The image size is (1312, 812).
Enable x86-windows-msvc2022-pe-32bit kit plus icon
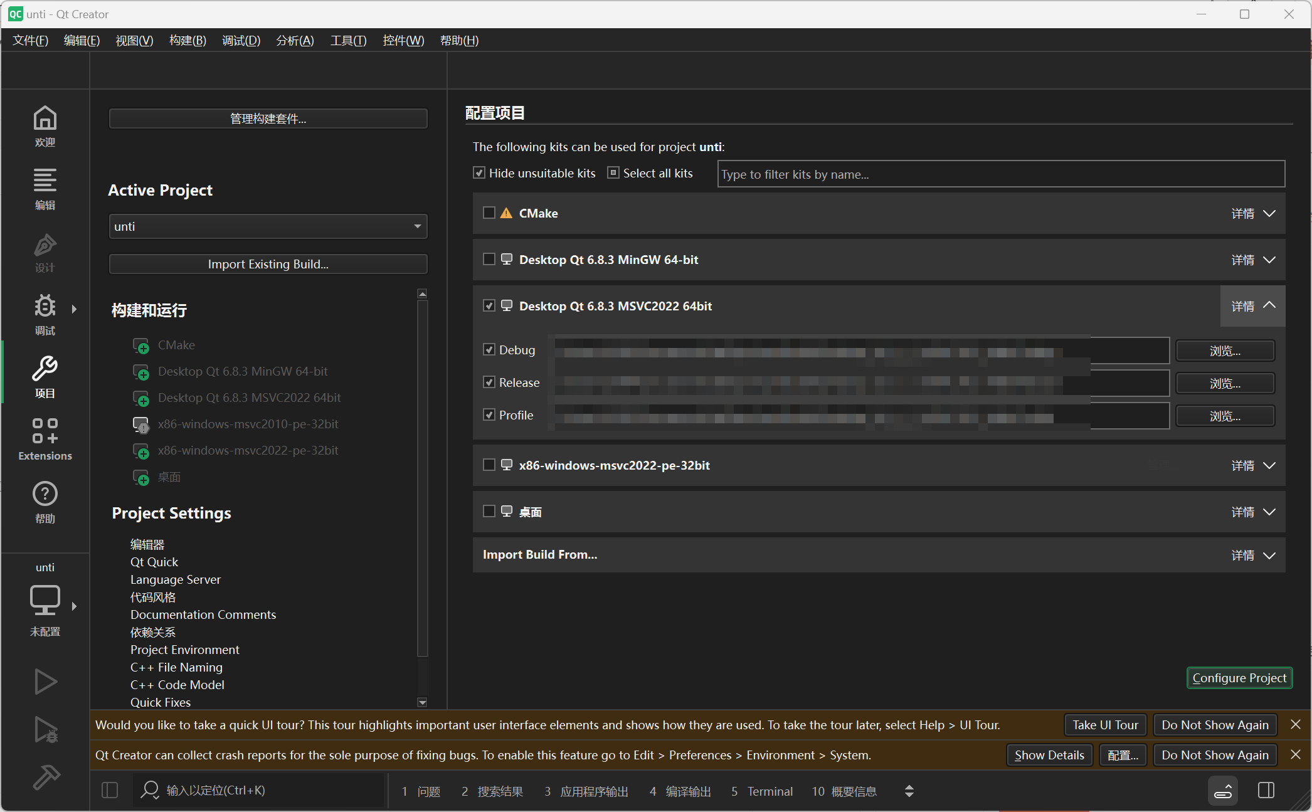coord(141,451)
